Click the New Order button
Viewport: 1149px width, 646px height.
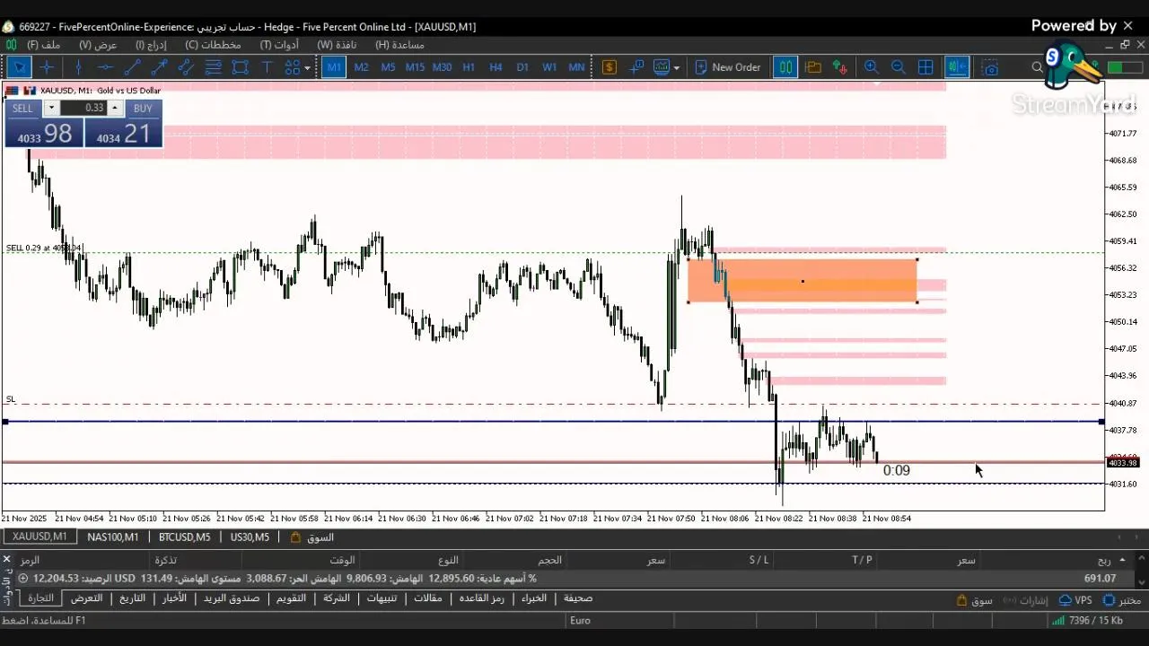727,67
